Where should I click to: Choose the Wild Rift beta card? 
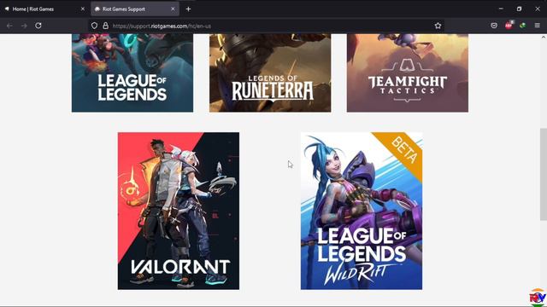click(362, 211)
